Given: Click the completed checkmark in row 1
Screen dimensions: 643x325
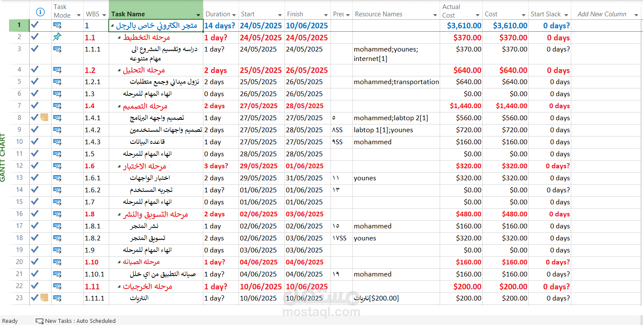Looking at the screenshot, I should (x=35, y=25).
